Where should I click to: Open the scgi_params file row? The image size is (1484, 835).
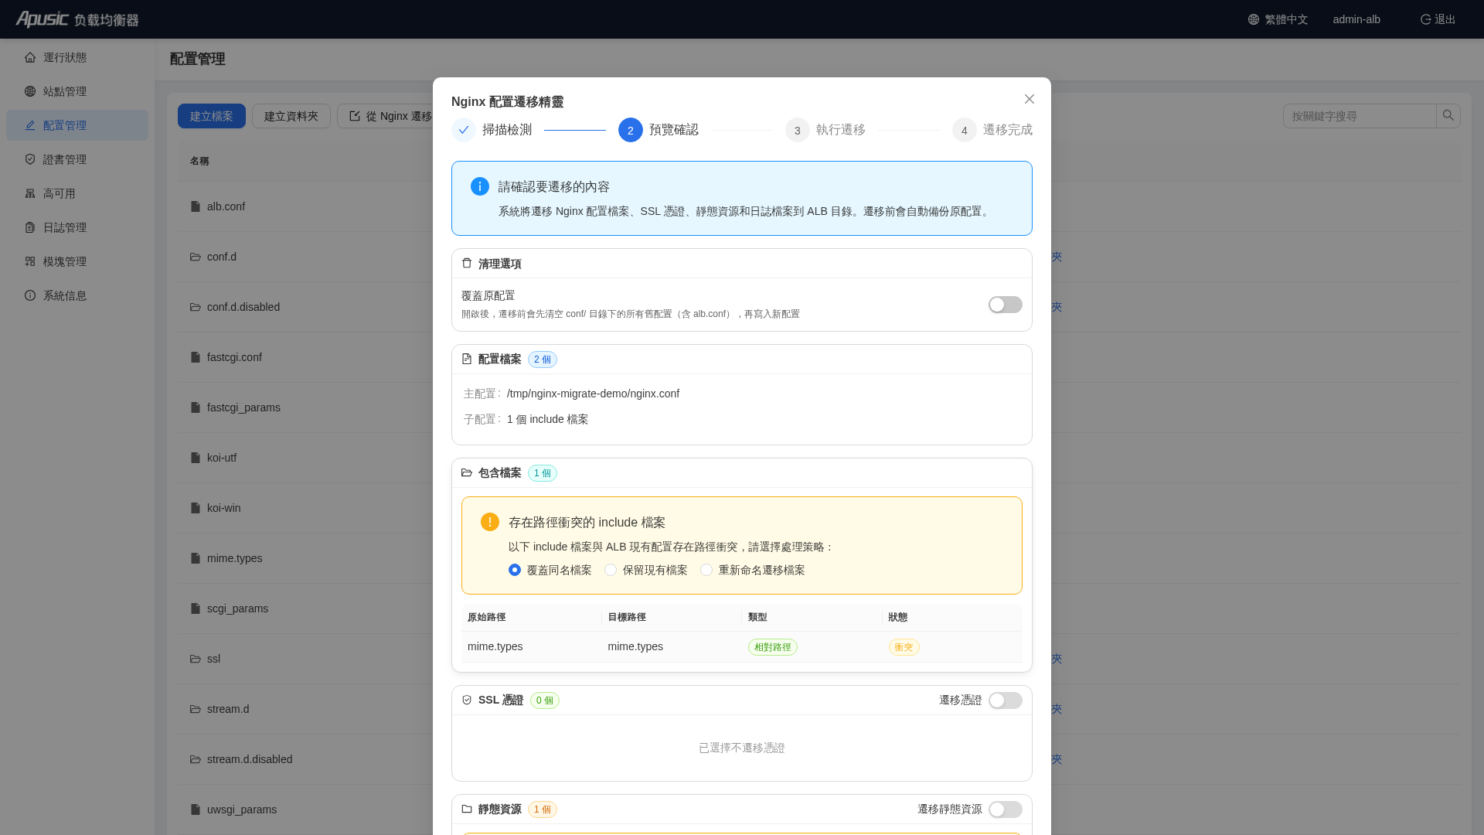pos(237,608)
